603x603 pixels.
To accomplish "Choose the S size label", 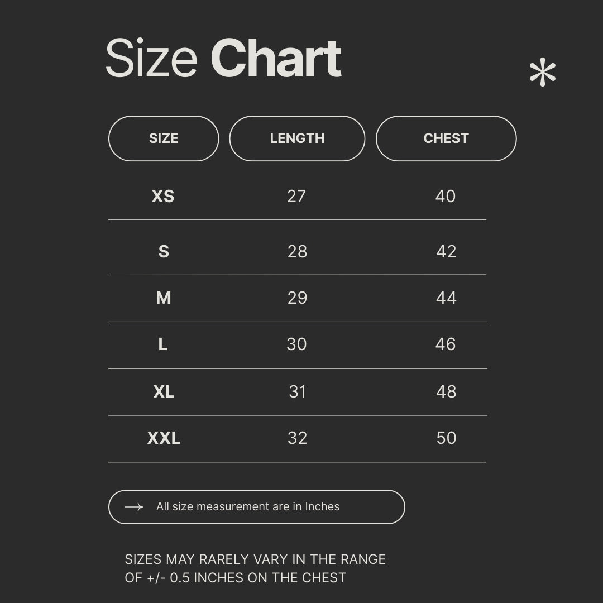I will click(x=164, y=252).
